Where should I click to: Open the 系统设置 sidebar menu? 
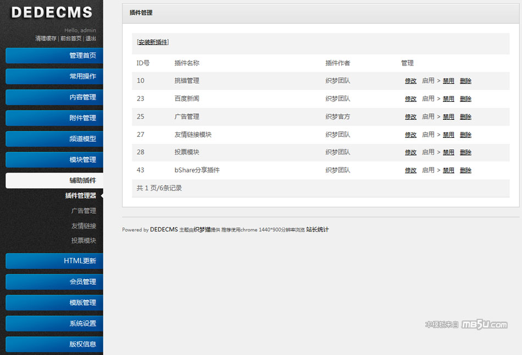[x=55, y=324]
